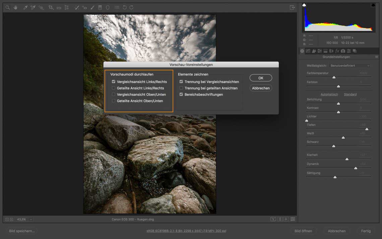Open the sRGB workflow options link
The height and width of the screenshot is (239, 382).
click(187, 231)
